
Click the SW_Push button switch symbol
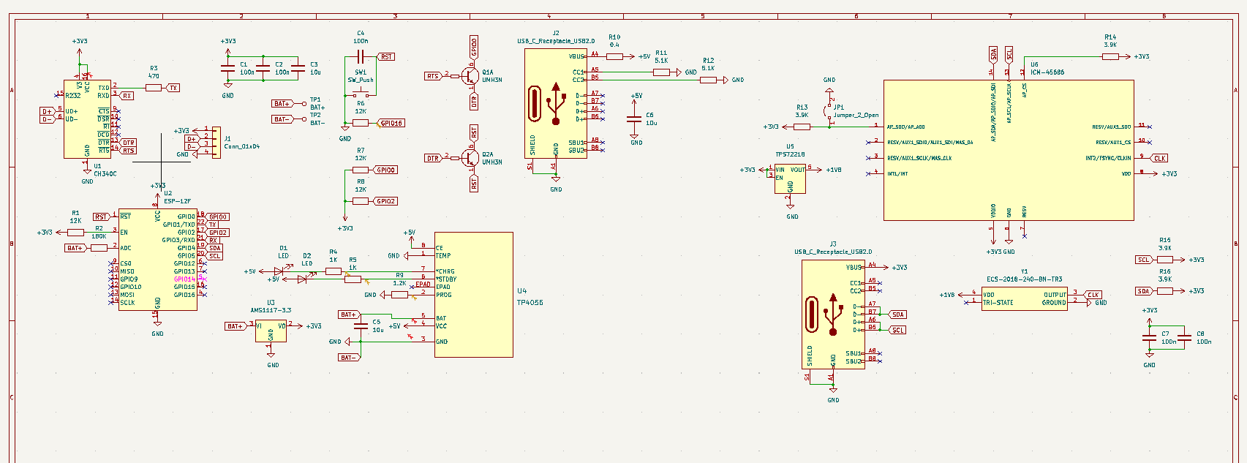361,94
